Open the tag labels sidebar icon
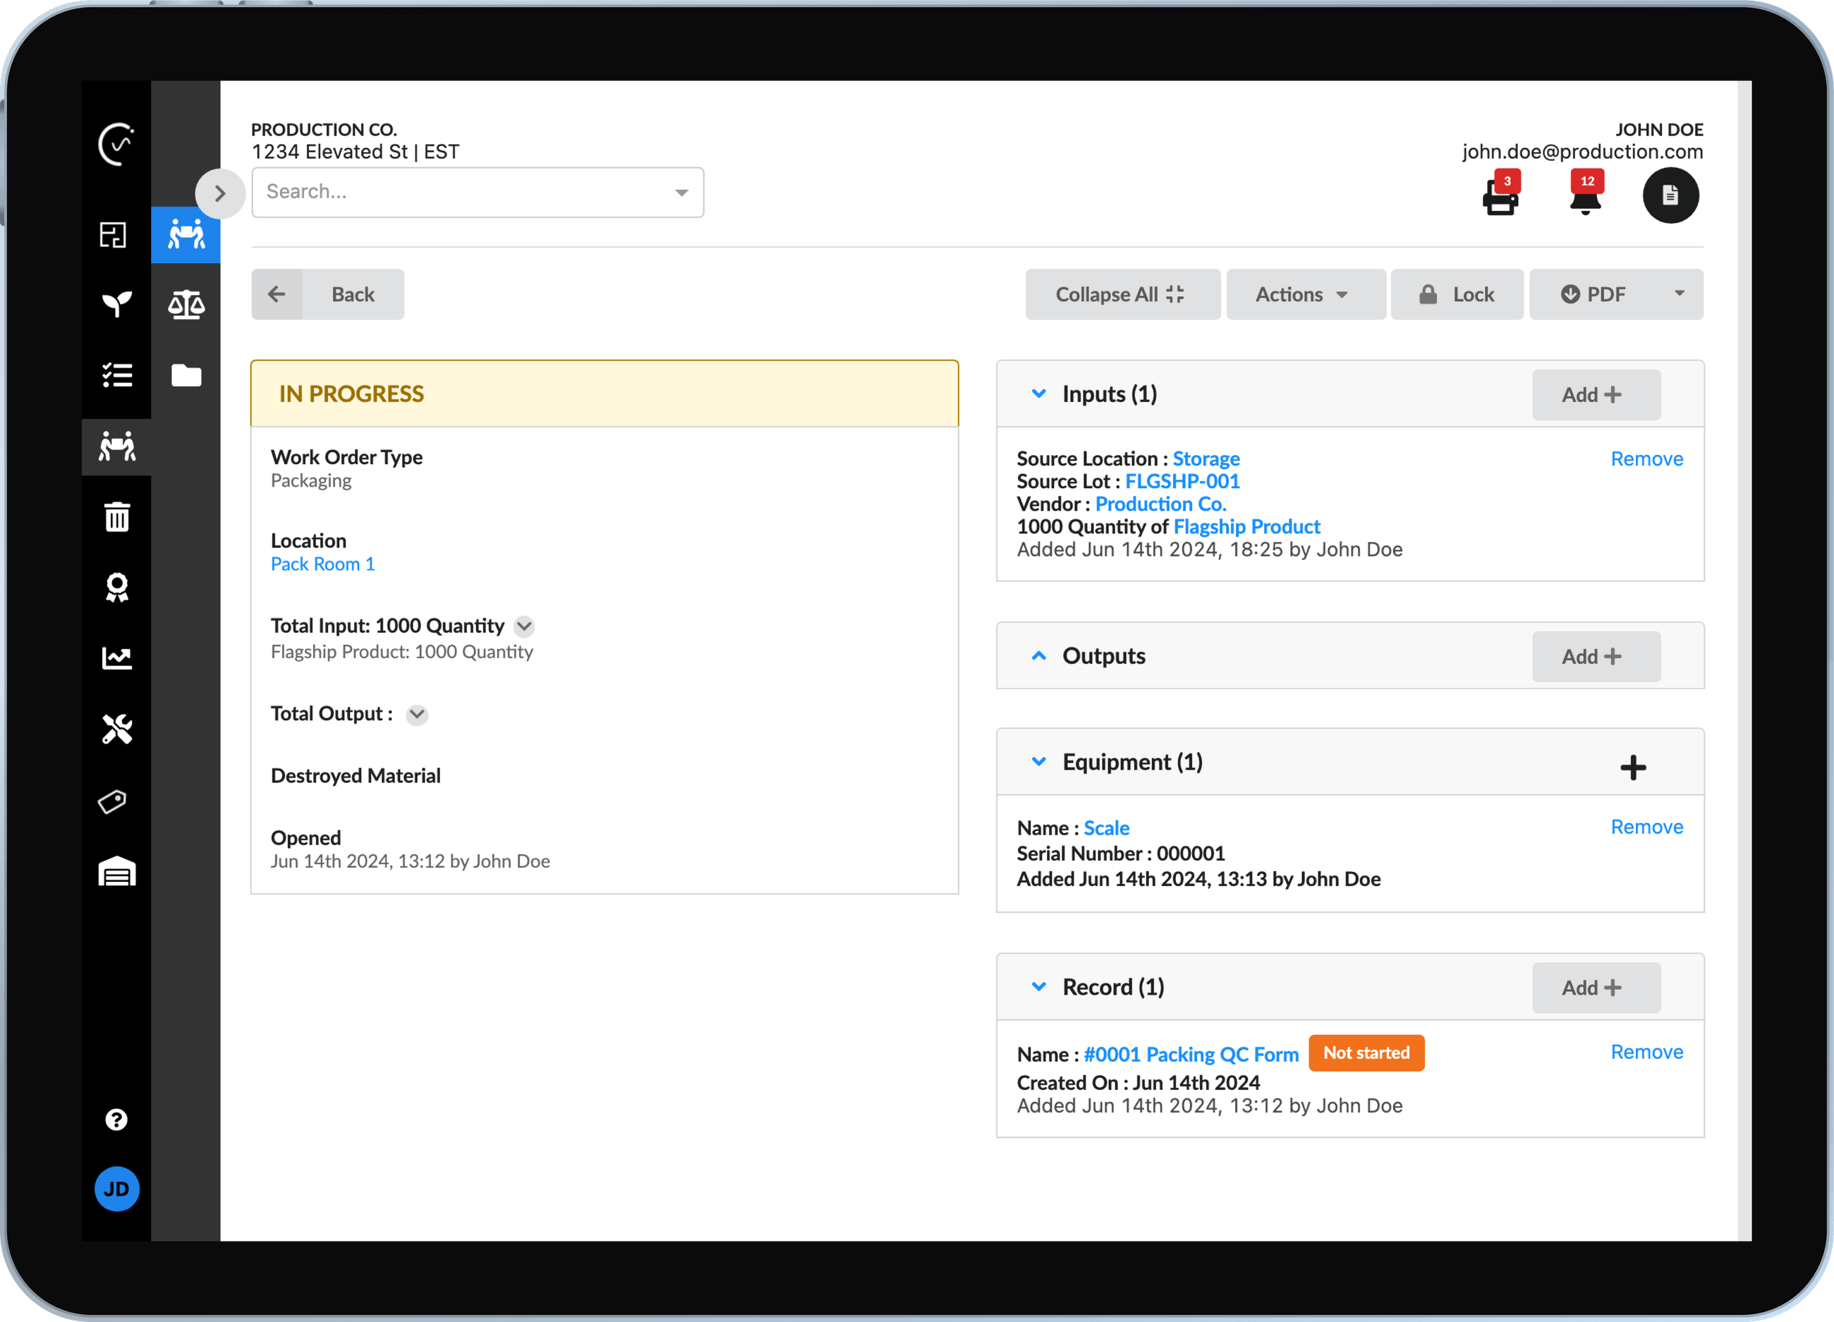1834x1322 pixels. [117, 801]
